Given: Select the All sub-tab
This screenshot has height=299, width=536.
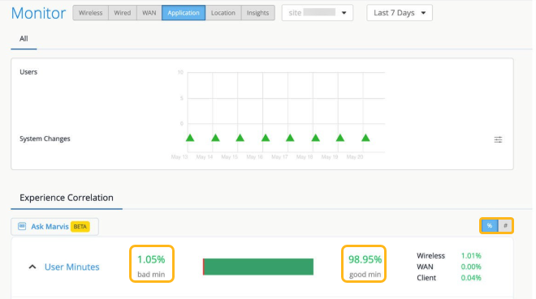Looking at the screenshot, I should [x=24, y=39].
